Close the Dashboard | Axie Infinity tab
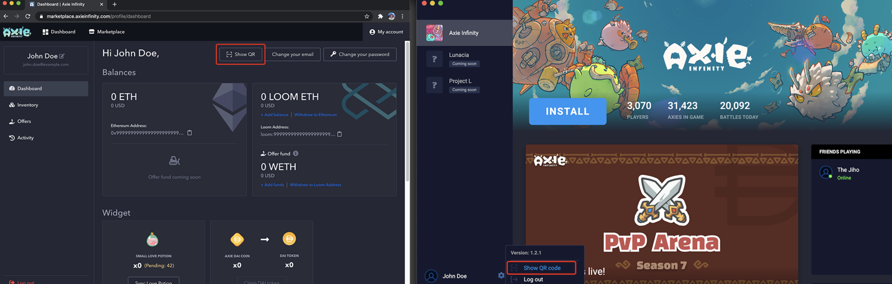Screen dimensions: 892x284 tap(101, 4)
